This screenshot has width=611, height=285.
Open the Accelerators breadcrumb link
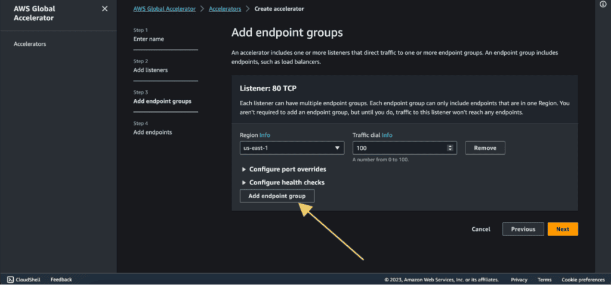pos(225,8)
